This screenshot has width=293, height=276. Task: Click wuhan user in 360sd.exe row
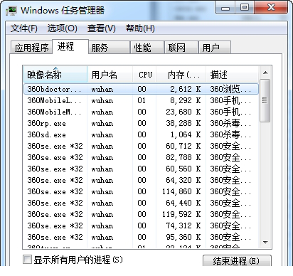pyautogui.click(x=102, y=134)
